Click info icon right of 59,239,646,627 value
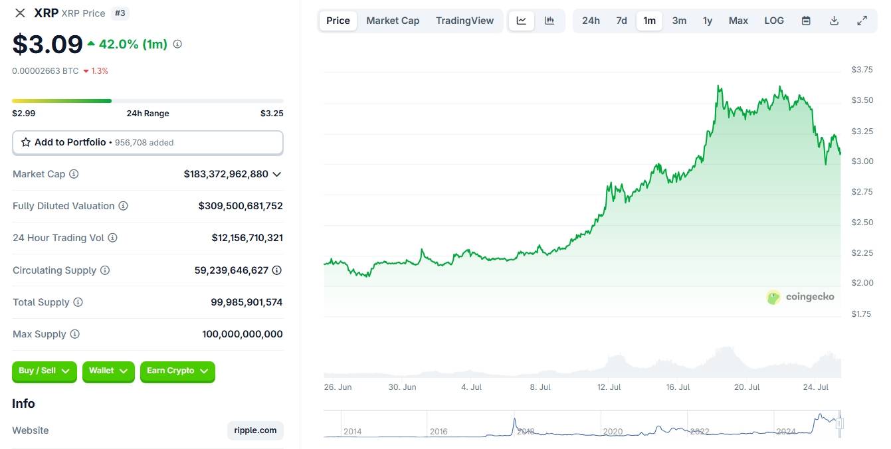Image resolution: width=891 pixels, height=449 pixels. (x=277, y=270)
